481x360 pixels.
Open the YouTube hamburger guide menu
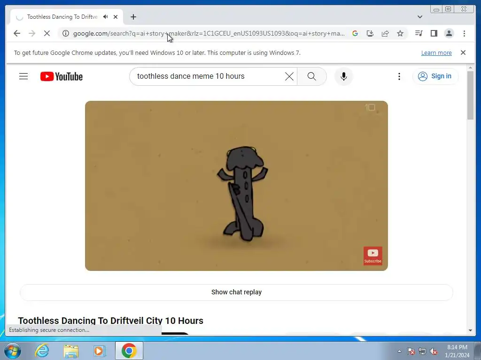coord(23,76)
